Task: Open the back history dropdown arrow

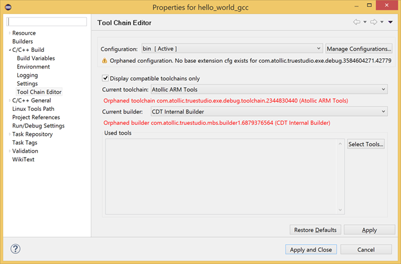Action: tap(365, 22)
